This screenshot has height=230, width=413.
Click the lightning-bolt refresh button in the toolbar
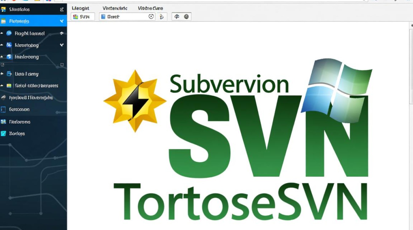coord(161,17)
